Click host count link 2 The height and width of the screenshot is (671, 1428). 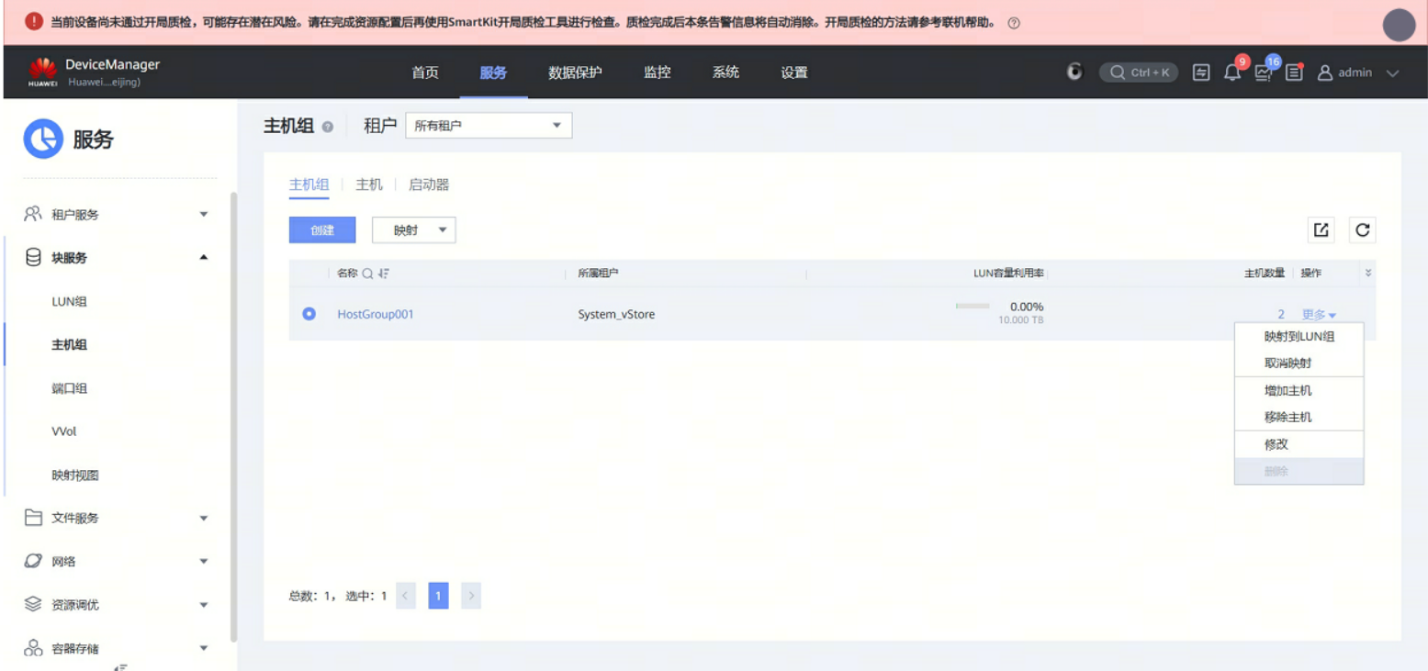(1281, 315)
